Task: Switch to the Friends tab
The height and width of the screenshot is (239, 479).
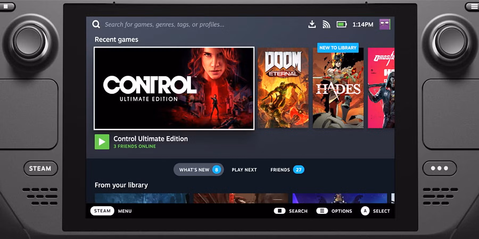Action: [287, 170]
